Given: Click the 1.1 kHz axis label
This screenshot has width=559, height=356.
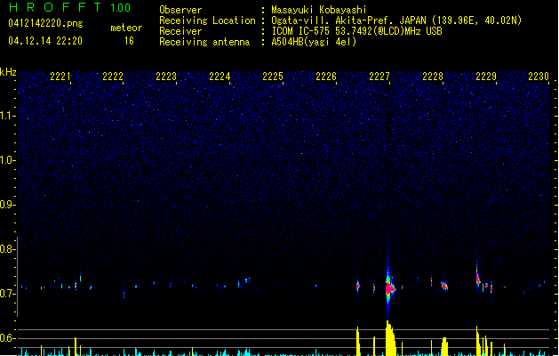Looking at the screenshot, I should (7, 116).
